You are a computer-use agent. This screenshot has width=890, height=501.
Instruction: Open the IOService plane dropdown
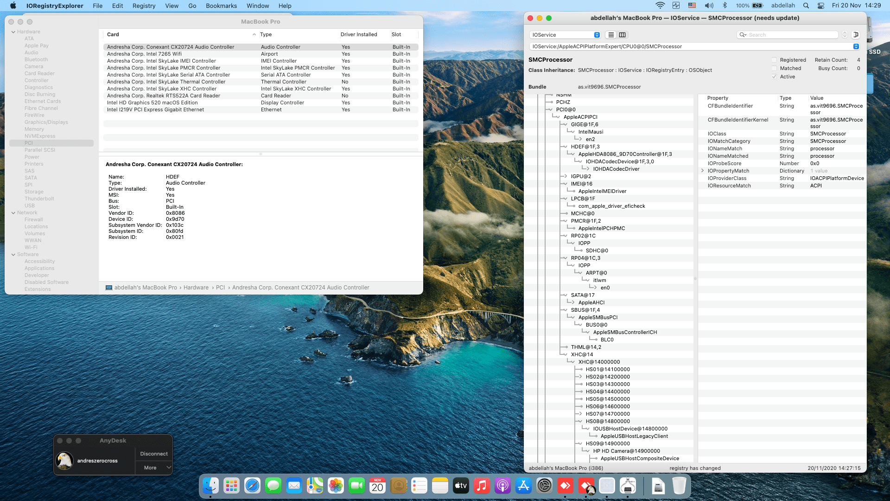click(565, 35)
